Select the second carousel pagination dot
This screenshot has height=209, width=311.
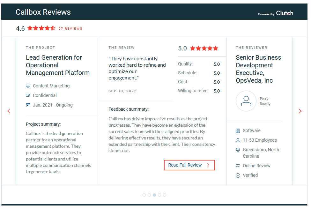click(x=149, y=195)
